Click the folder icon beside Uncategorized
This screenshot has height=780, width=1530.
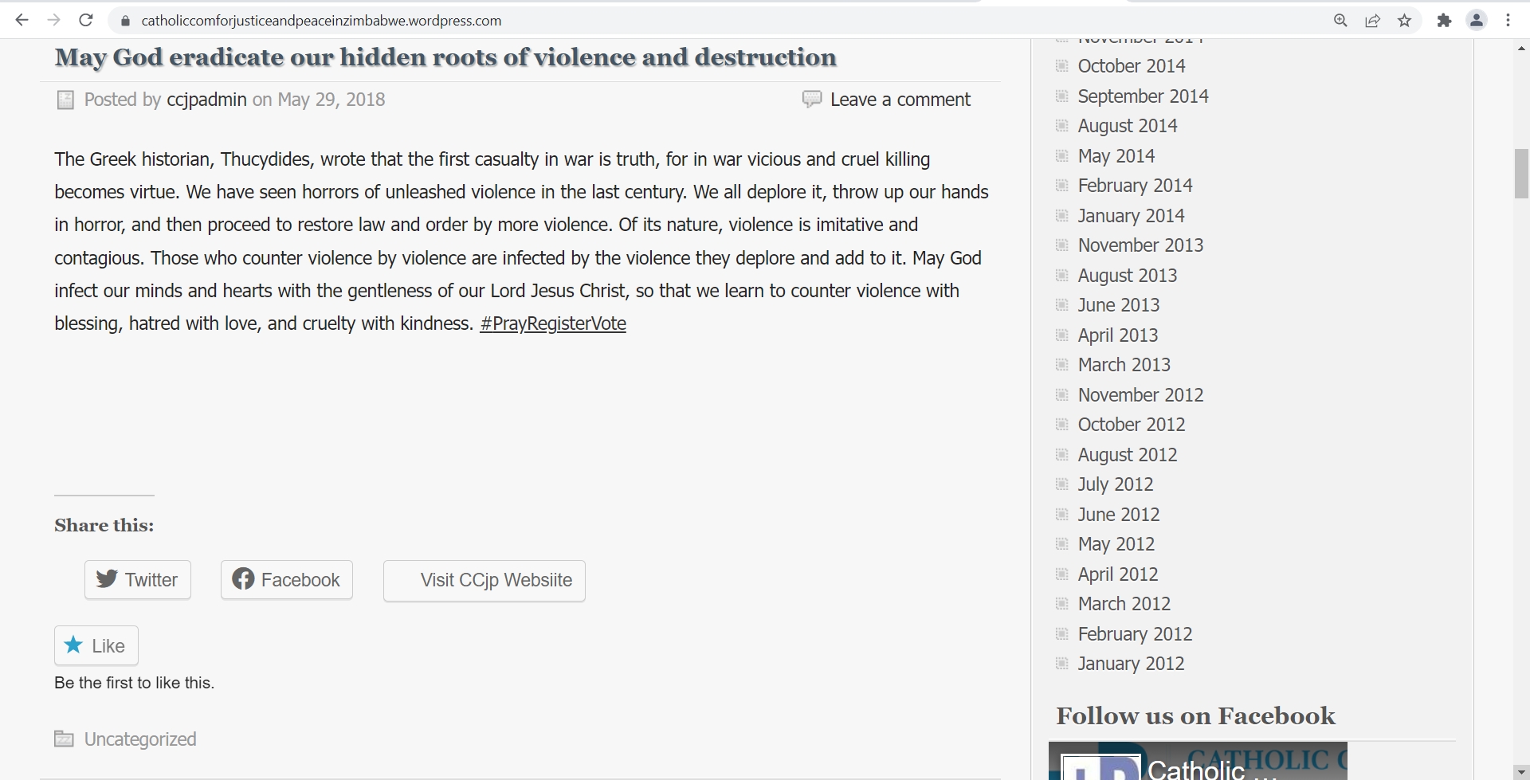pos(64,739)
